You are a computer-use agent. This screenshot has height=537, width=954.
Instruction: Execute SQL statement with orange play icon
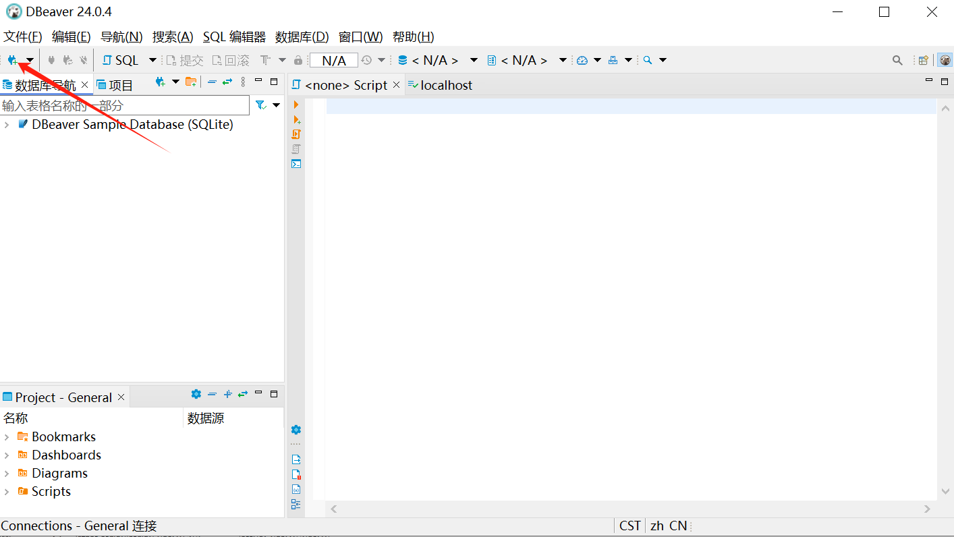(x=296, y=105)
